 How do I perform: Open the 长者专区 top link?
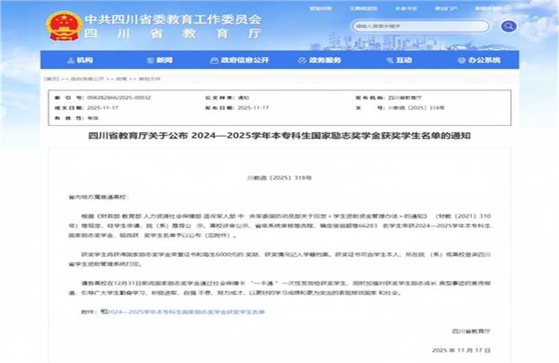[x=406, y=8]
